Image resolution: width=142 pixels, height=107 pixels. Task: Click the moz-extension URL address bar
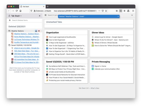[75, 11]
